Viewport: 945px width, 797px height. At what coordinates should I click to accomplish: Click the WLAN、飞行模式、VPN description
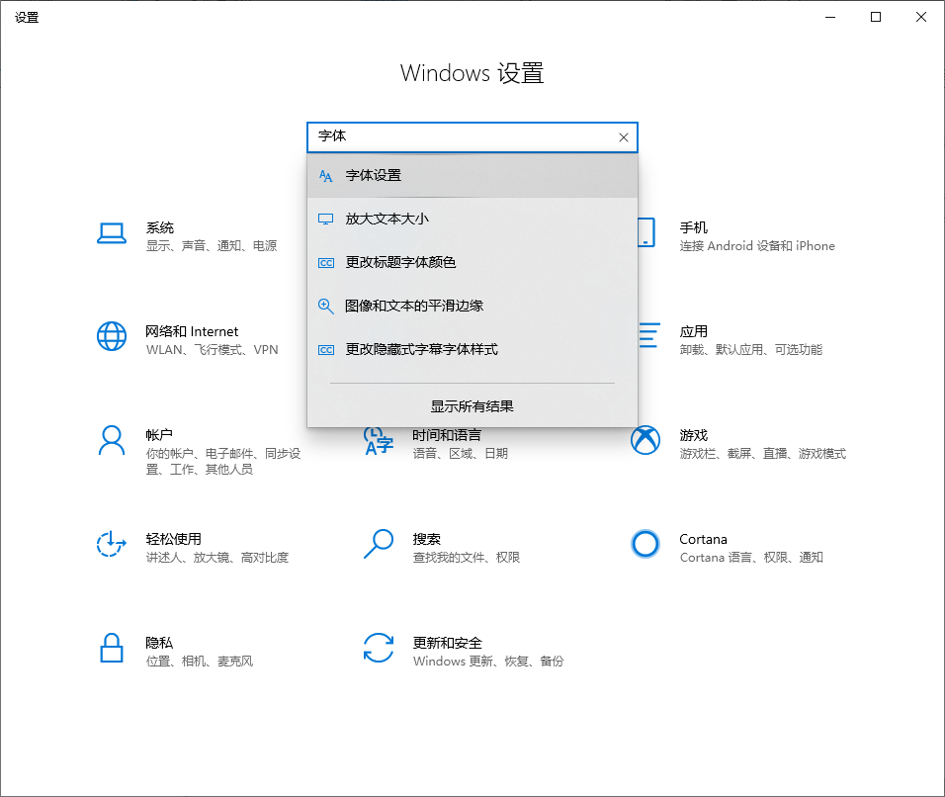click(x=213, y=350)
